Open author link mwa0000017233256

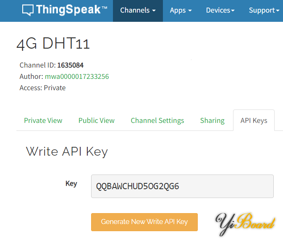point(77,76)
